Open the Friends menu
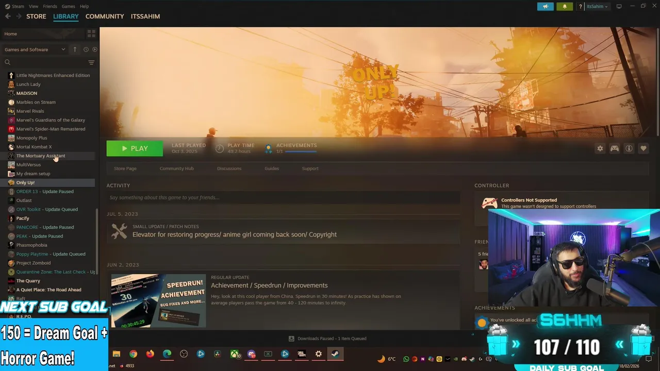The image size is (660, 371). pos(50,6)
